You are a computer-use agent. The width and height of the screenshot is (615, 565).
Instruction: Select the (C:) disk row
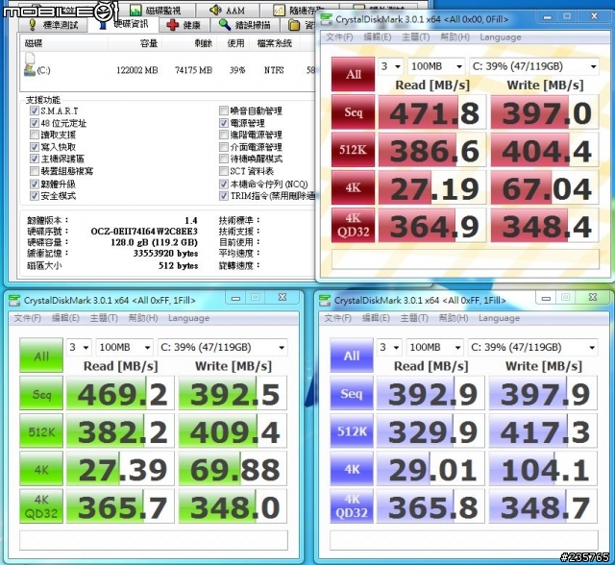click(x=168, y=70)
